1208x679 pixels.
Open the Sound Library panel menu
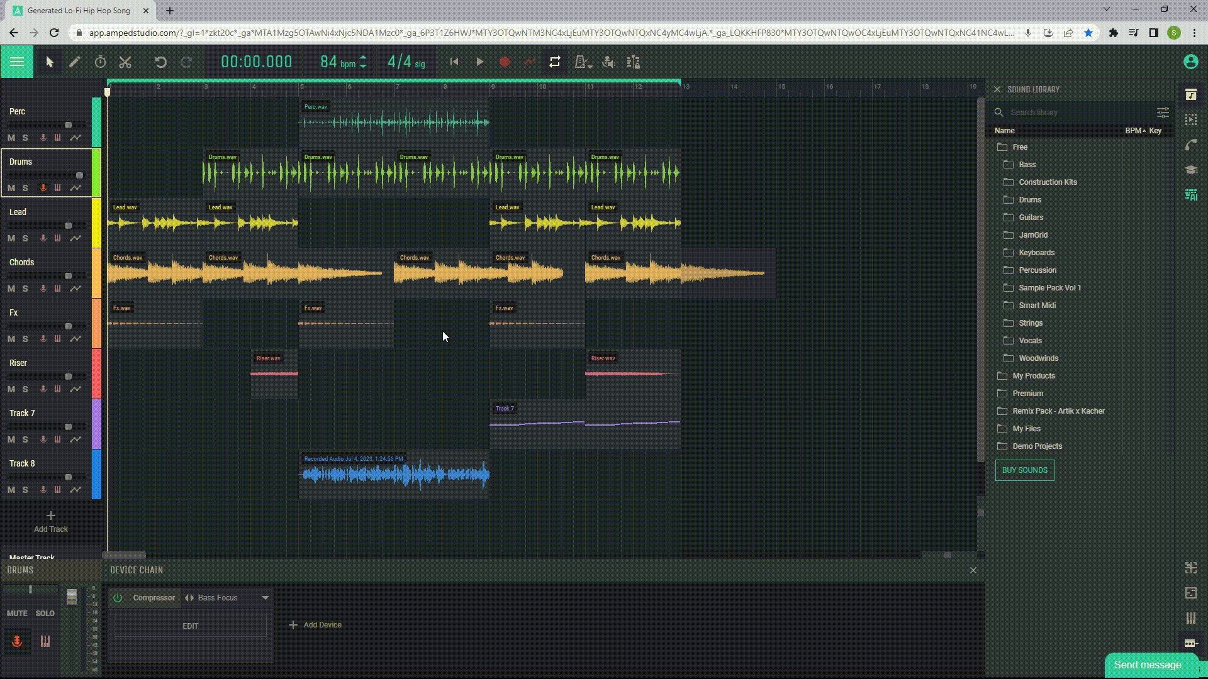coord(1161,112)
